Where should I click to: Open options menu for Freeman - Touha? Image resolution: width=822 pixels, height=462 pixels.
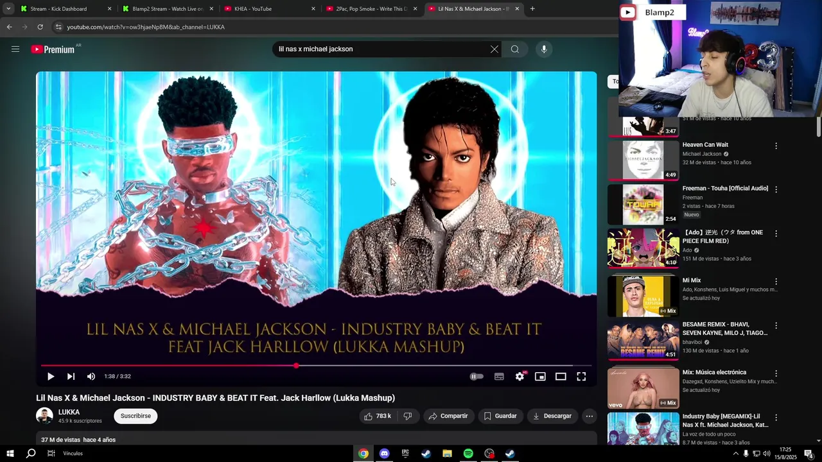point(776,189)
